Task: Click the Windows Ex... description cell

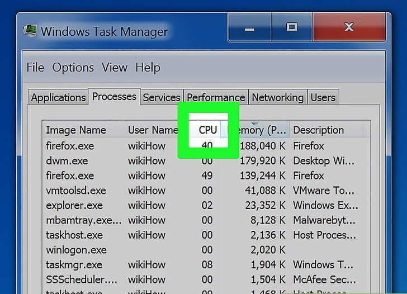Action: coord(325,206)
